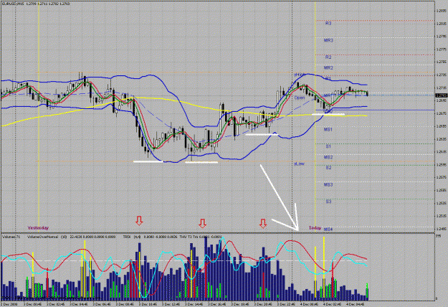The image size is (448, 307).
Task: Click the MS1 pivot level label
Action: tap(328, 130)
